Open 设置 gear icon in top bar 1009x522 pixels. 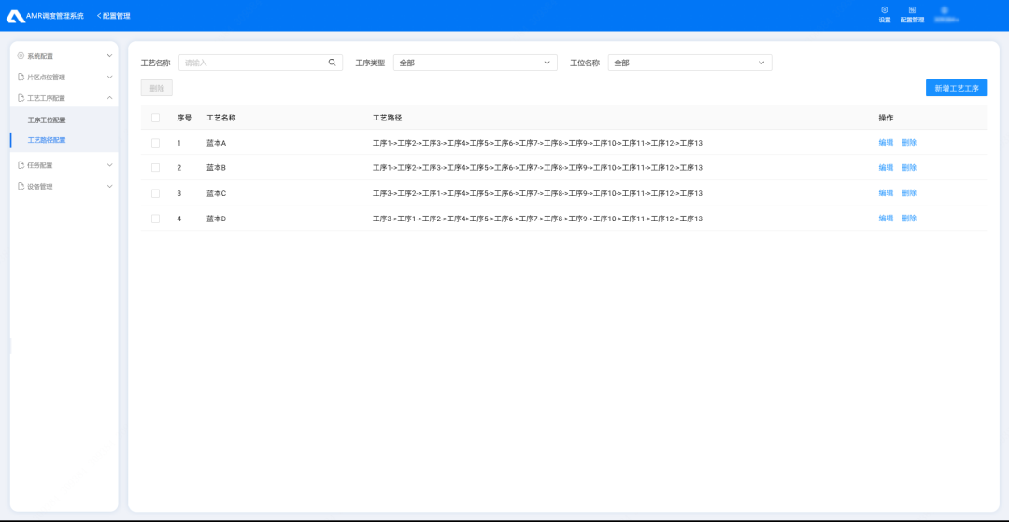click(x=885, y=10)
